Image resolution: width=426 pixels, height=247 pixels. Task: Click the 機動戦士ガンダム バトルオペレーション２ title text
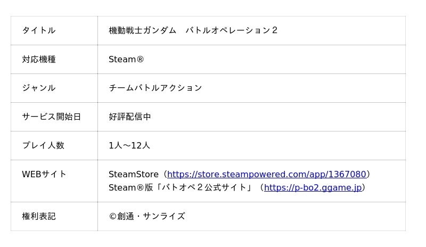click(193, 30)
